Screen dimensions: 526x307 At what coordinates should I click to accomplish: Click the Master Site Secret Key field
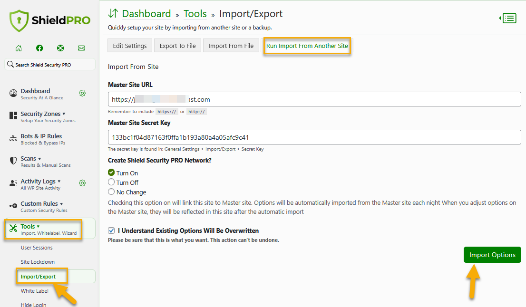pos(314,137)
